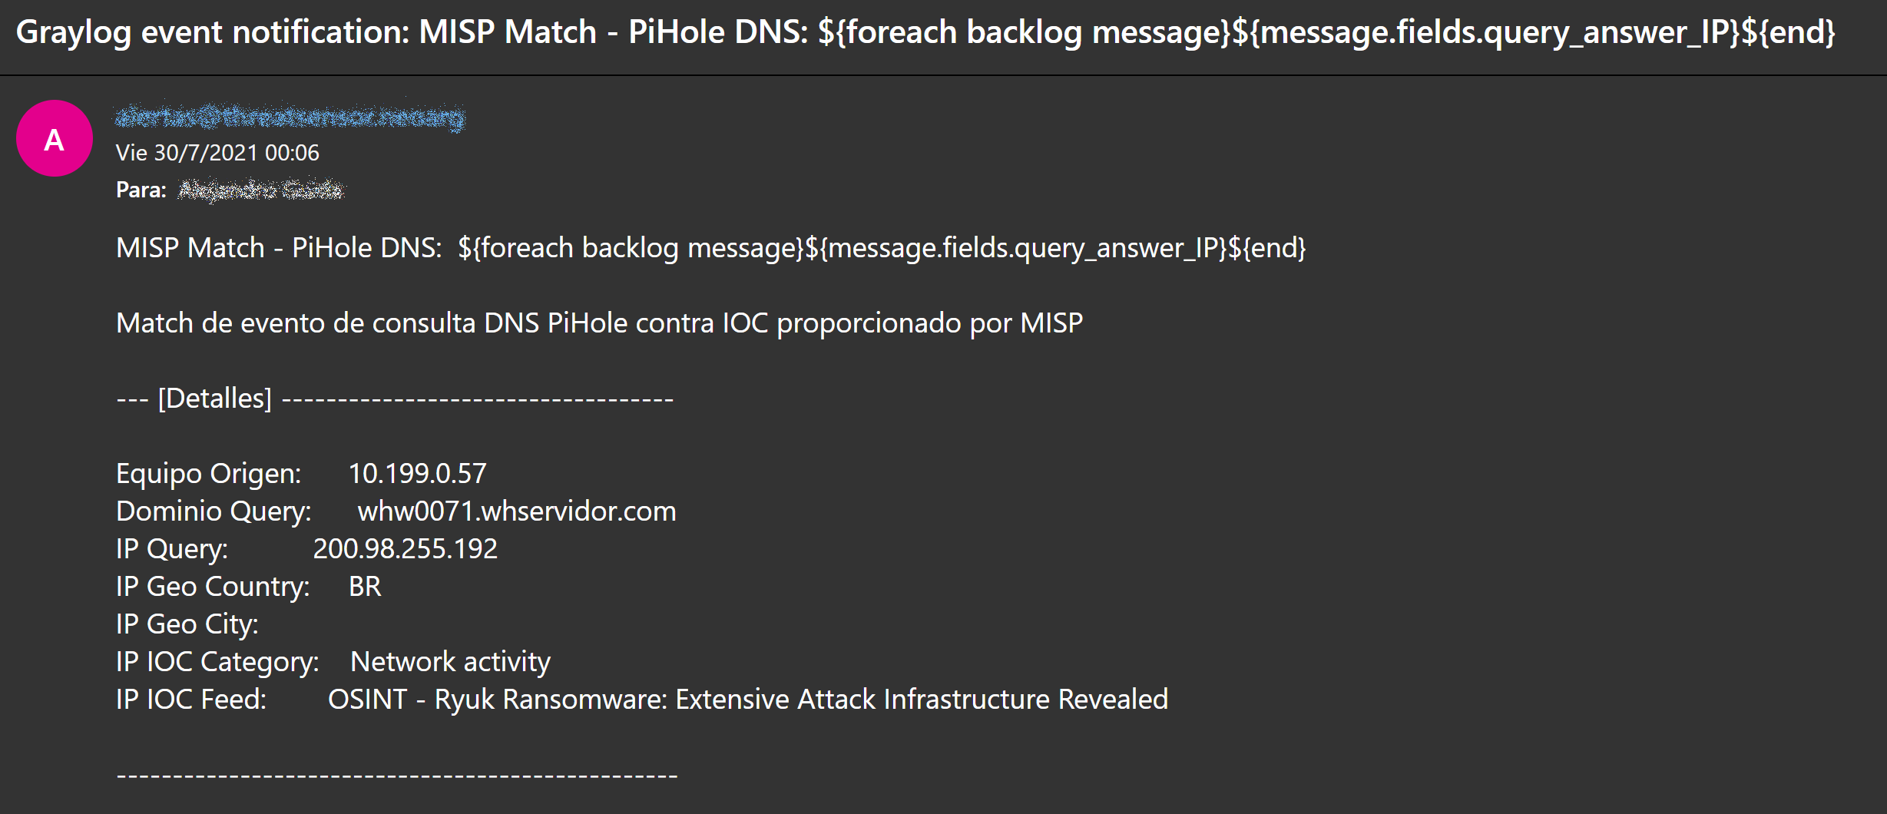1887x814 pixels.
Task: Click the Graylog event notification subject heading
Action: coord(925,33)
